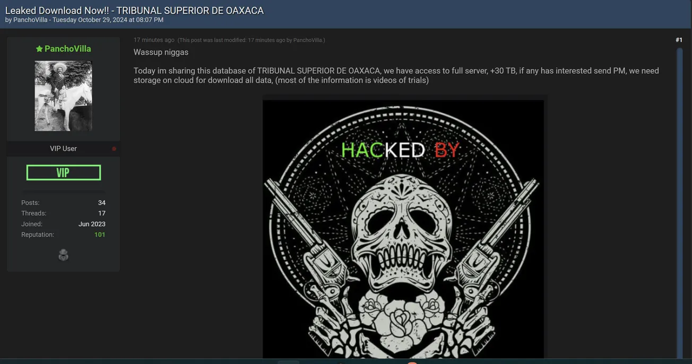Click the skull in the posted image
The width and height of the screenshot is (692, 364).
pyautogui.click(x=403, y=233)
